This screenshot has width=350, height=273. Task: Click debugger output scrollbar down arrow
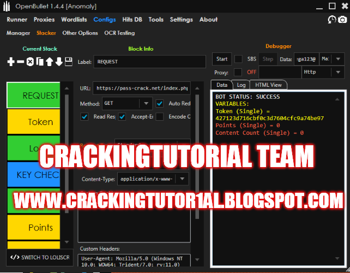337,258
